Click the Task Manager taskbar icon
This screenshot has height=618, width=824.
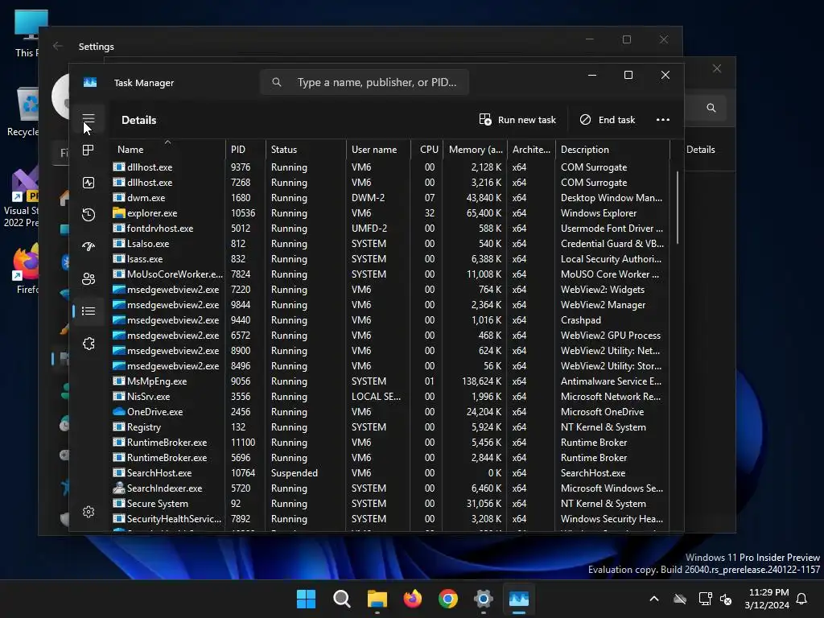[519, 599]
